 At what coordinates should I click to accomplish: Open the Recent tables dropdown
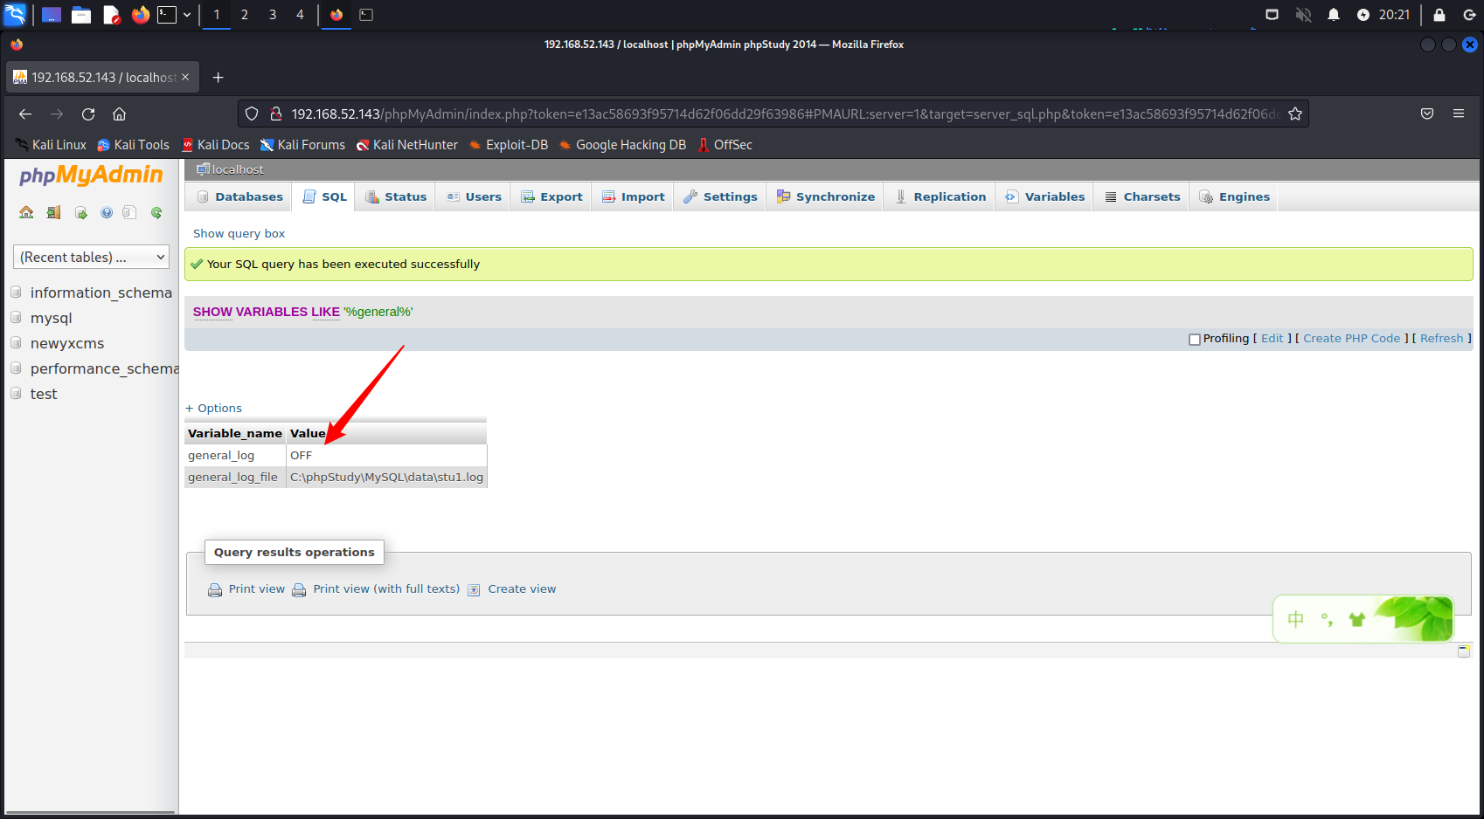[x=91, y=257]
